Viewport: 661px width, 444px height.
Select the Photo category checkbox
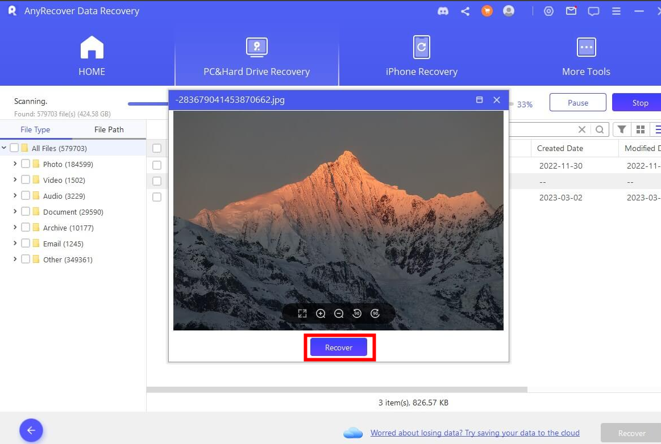coord(25,164)
